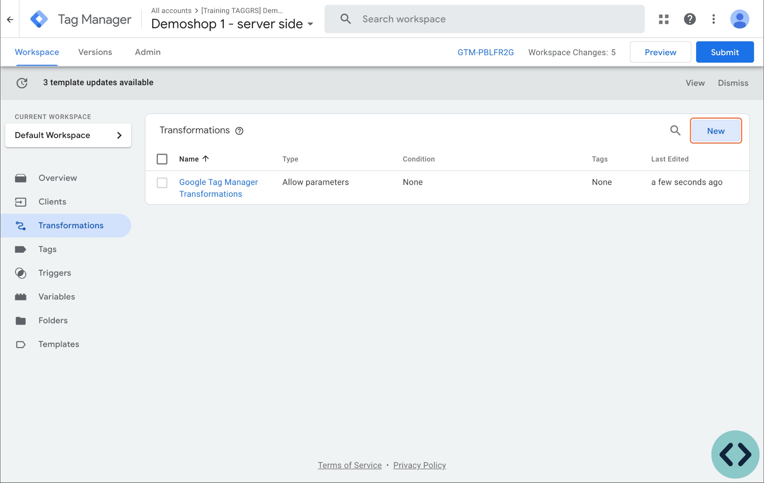
Task: Click Workspace Changes: 5
Action: (572, 53)
